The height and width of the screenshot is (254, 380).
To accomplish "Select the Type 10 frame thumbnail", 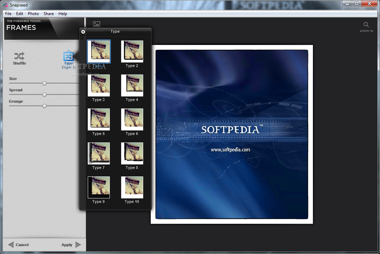I will [132, 187].
